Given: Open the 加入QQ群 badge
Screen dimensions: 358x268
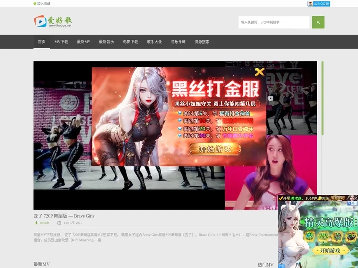Looking at the screenshot, I should pos(319,4).
